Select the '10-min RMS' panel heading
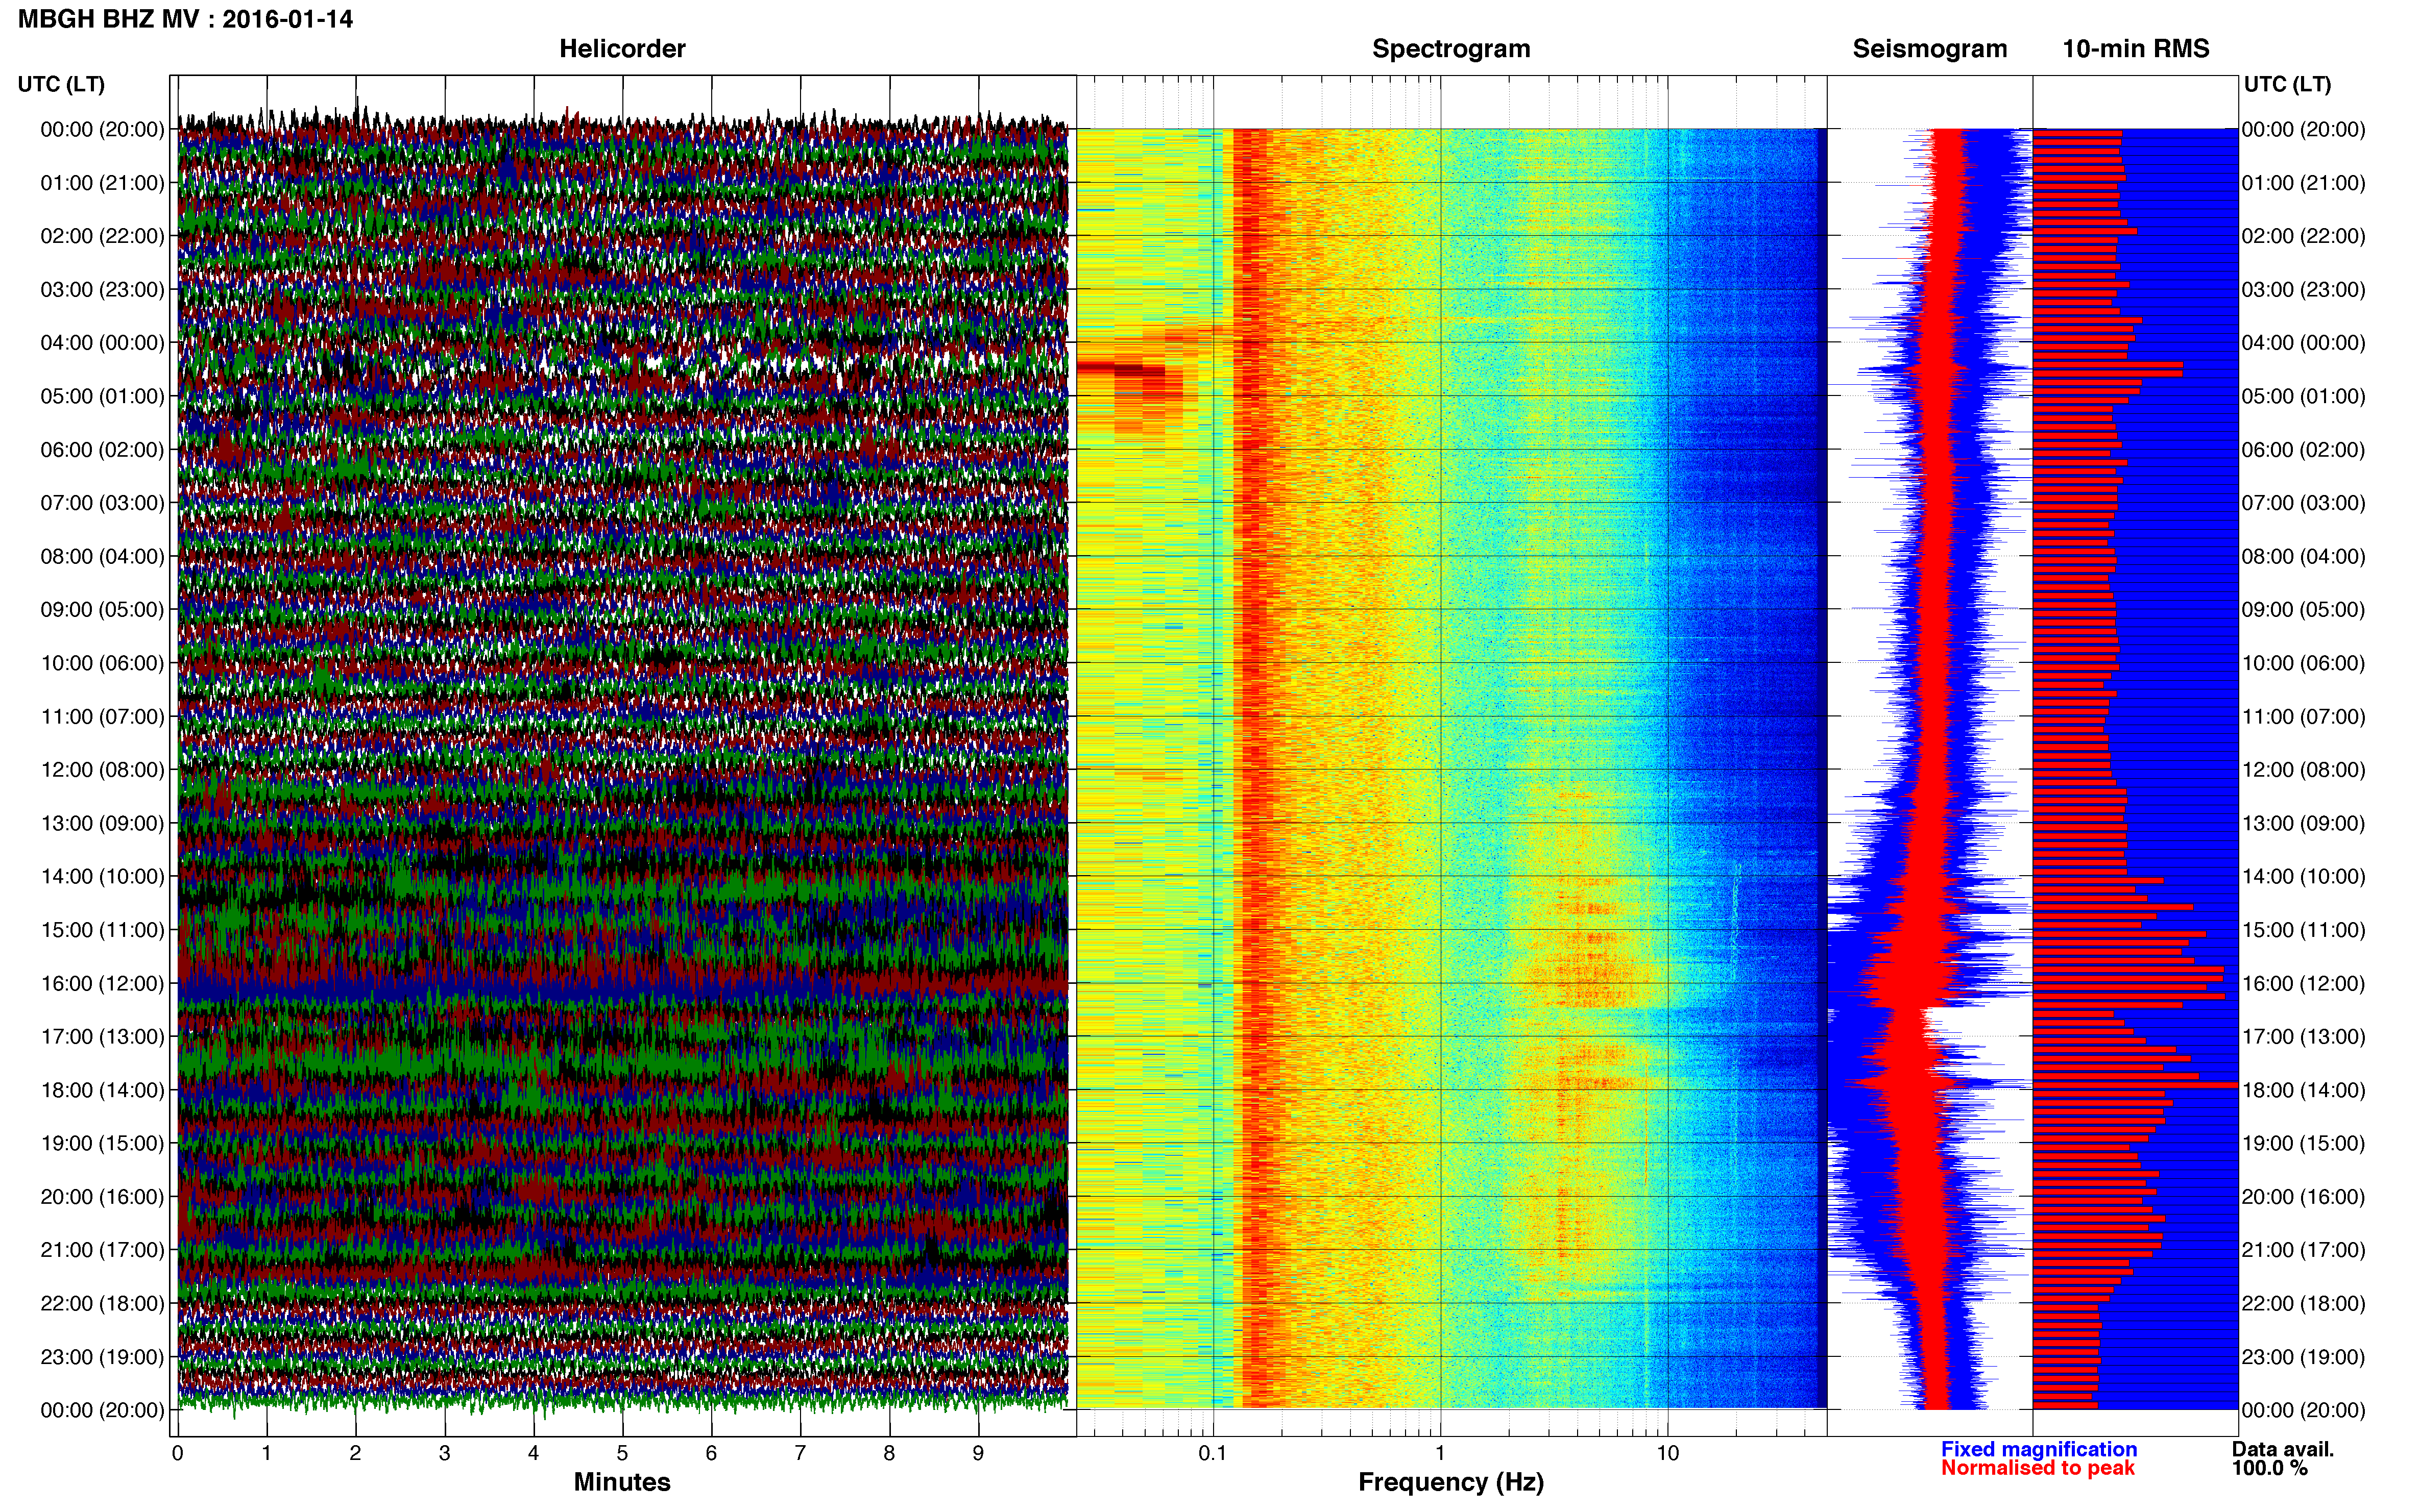This screenshot has height=1512, width=2420. tap(2136, 49)
